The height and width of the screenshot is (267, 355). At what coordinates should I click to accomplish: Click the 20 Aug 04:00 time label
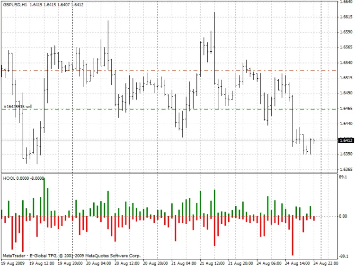click(x=99, y=263)
